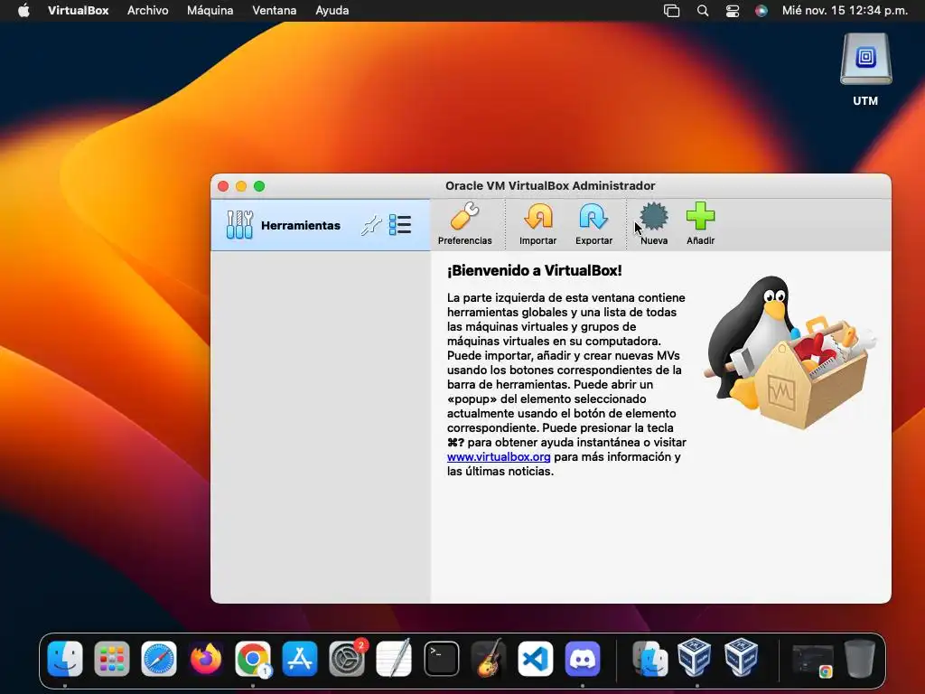Select the UTM drive on desktop

coord(865,70)
